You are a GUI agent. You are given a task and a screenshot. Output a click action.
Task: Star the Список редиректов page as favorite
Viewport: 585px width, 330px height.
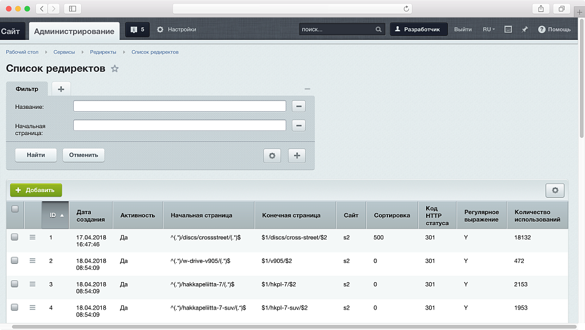[x=114, y=68]
